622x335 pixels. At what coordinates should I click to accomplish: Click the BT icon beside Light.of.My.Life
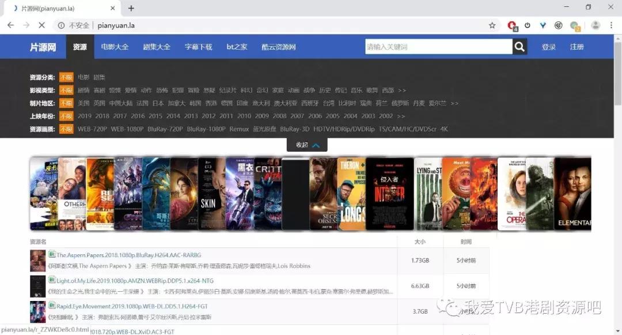pyautogui.click(x=52, y=280)
